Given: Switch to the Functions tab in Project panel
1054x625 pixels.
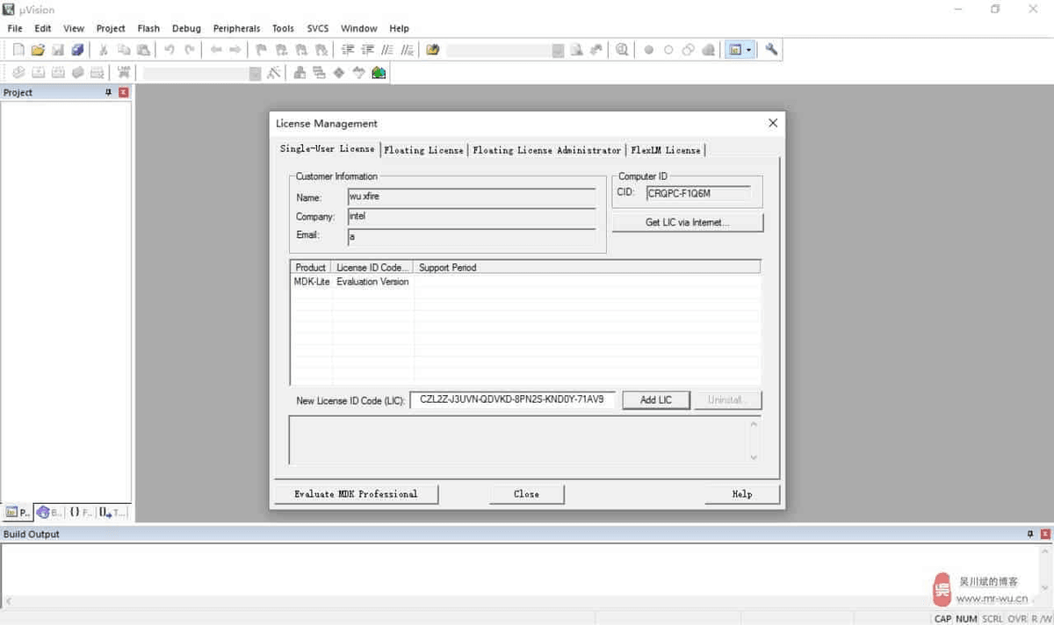Looking at the screenshot, I should click(x=81, y=512).
